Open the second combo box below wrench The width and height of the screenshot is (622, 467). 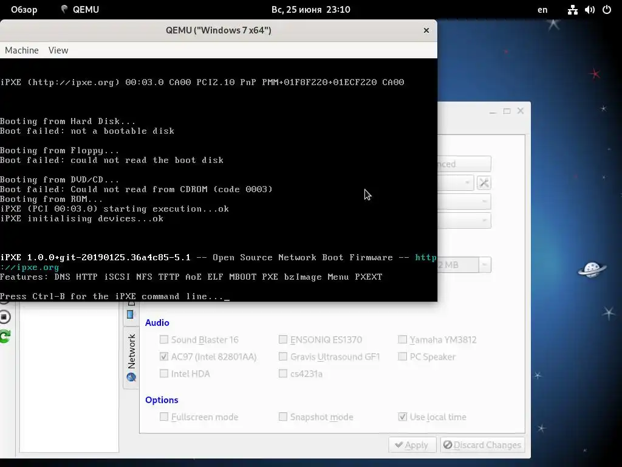tap(464, 202)
